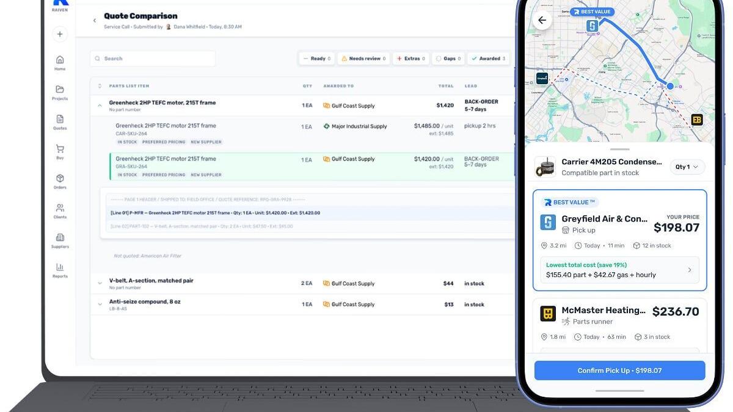Filter quotes by Extras
Screen dimensions: 733x412
click(410, 59)
